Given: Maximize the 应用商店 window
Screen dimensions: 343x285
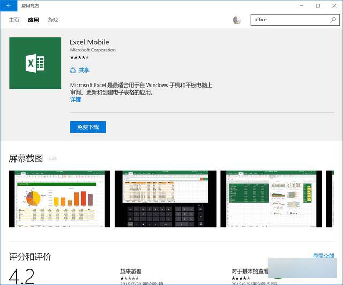Looking at the screenshot, I should (318, 6).
